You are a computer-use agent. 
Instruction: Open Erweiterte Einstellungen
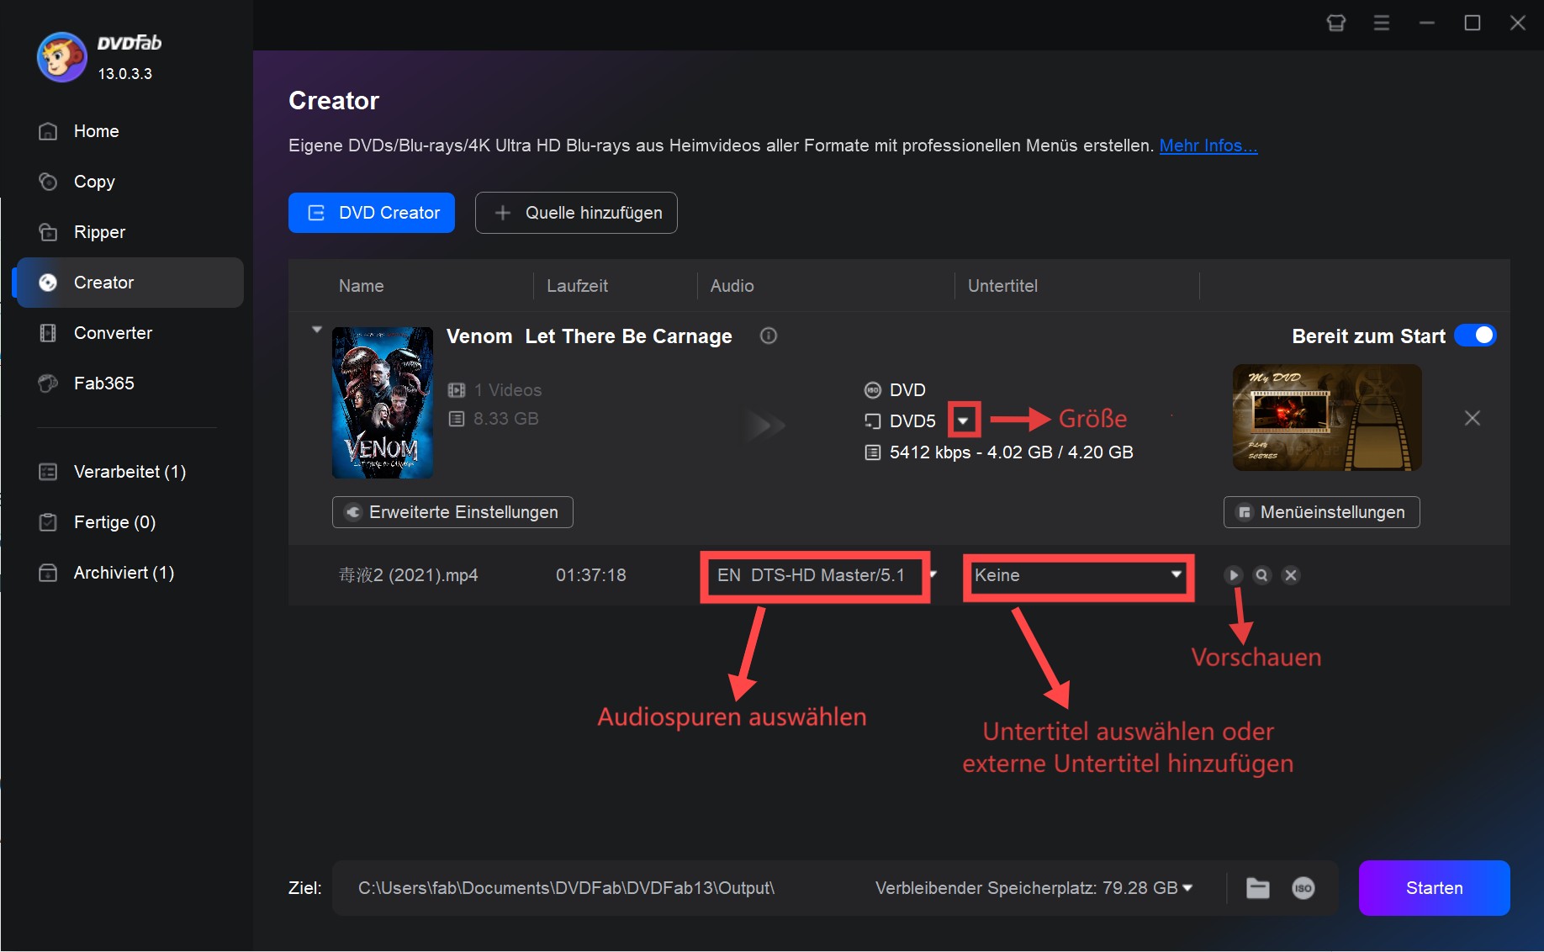452,512
